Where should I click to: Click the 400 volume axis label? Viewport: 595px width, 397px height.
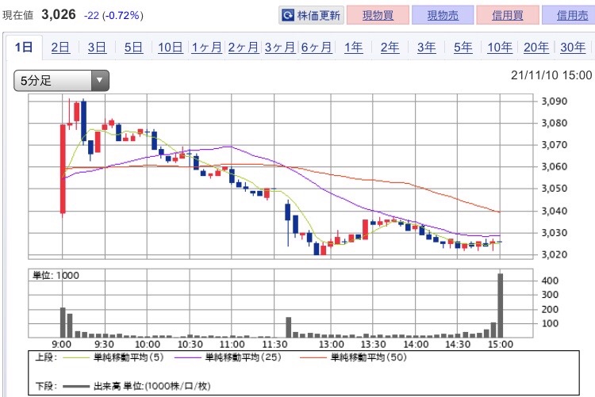click(550, 281)
